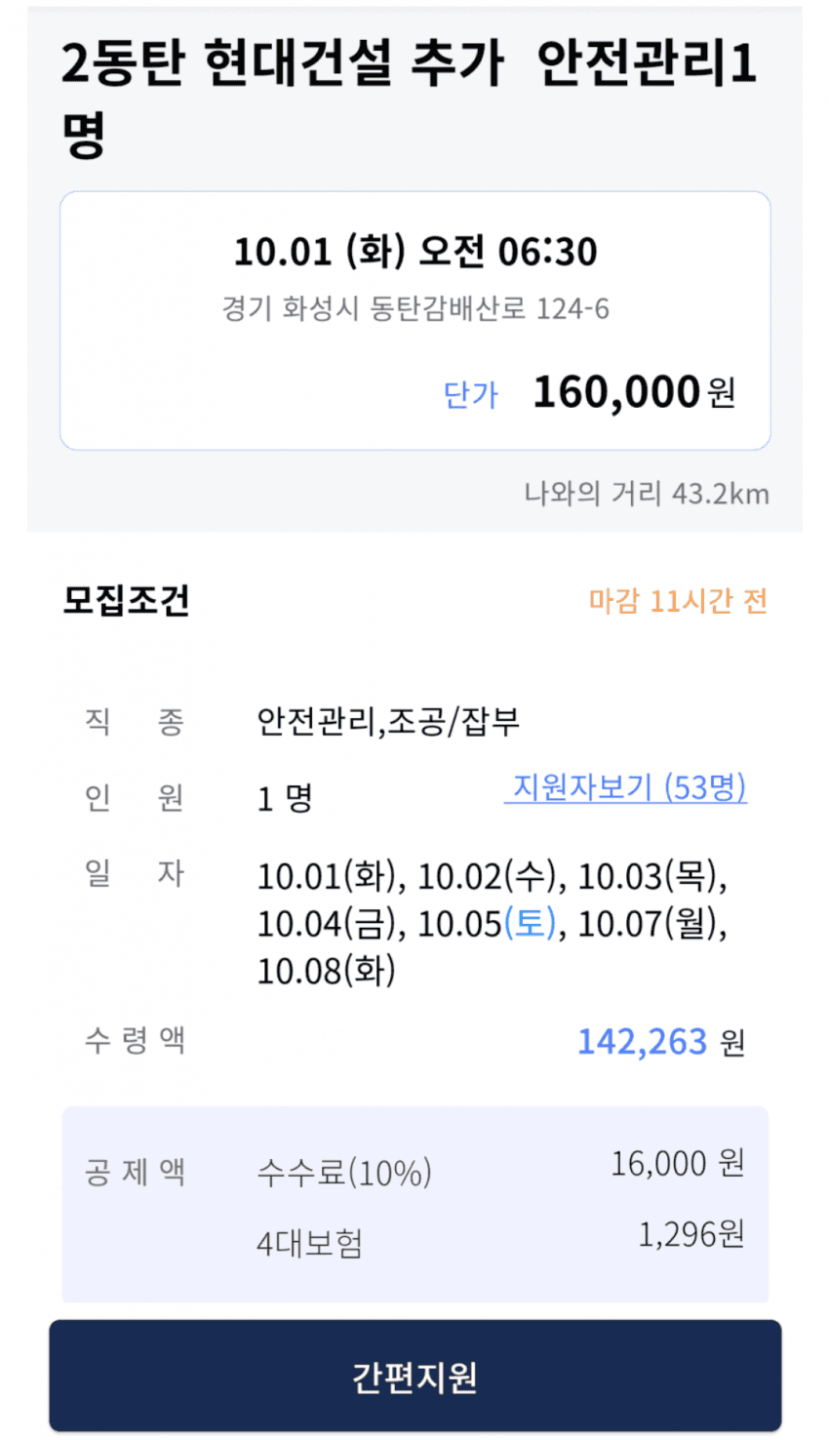Click the 수수료(10%) fee row label
Screen dimensions: 829x1440
344,1171
